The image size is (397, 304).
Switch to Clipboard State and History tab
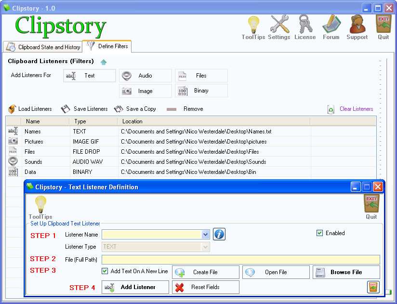[43, 47]
